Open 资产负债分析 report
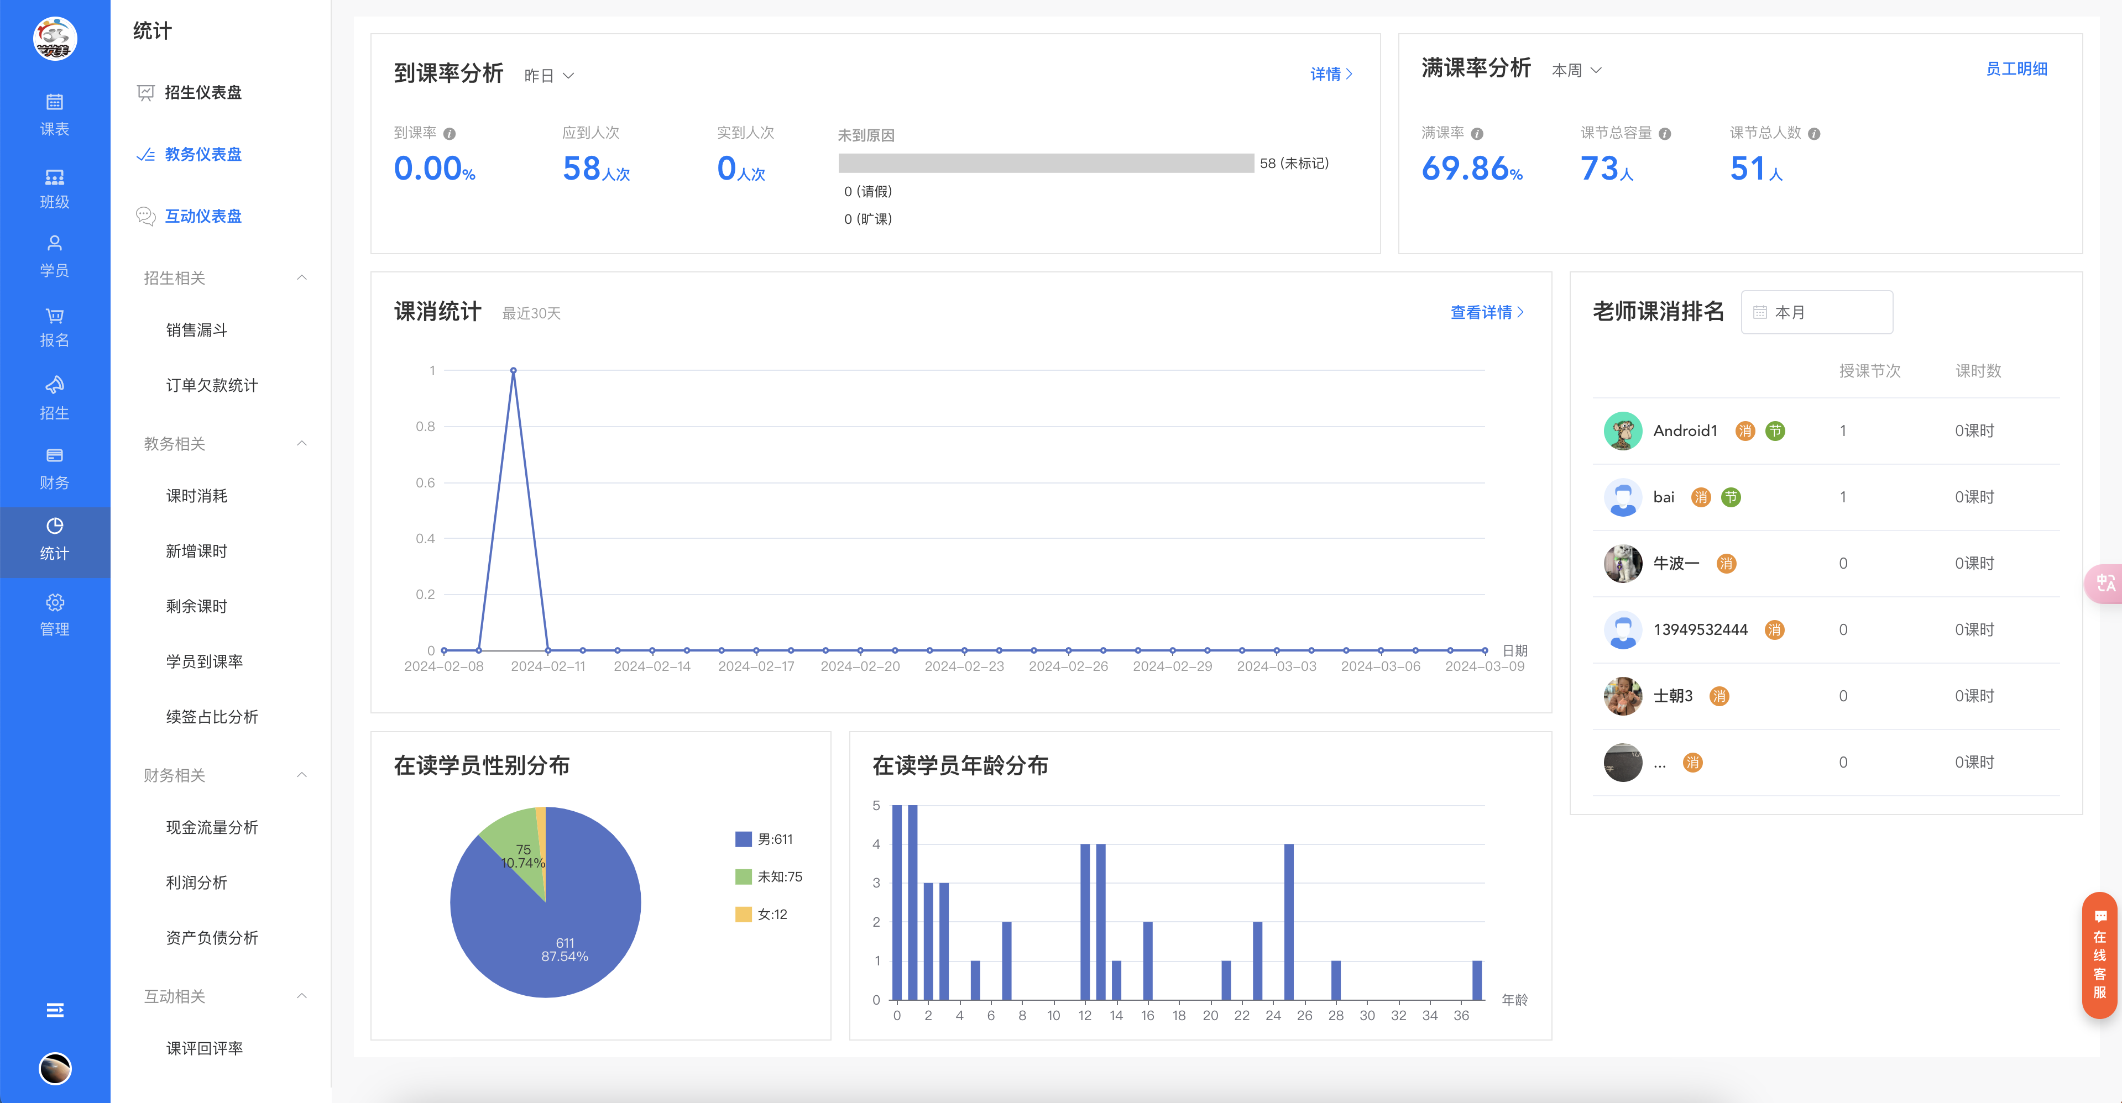 click(212, 938)
